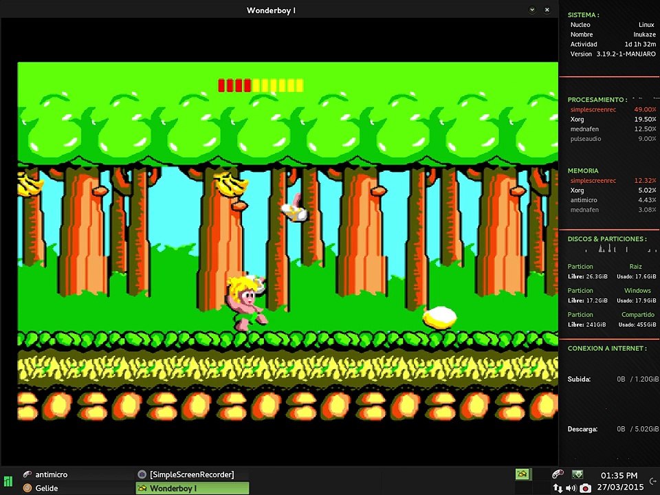
Task: Click the mednafen 3.08% memory row
Action: pos(613,210)
